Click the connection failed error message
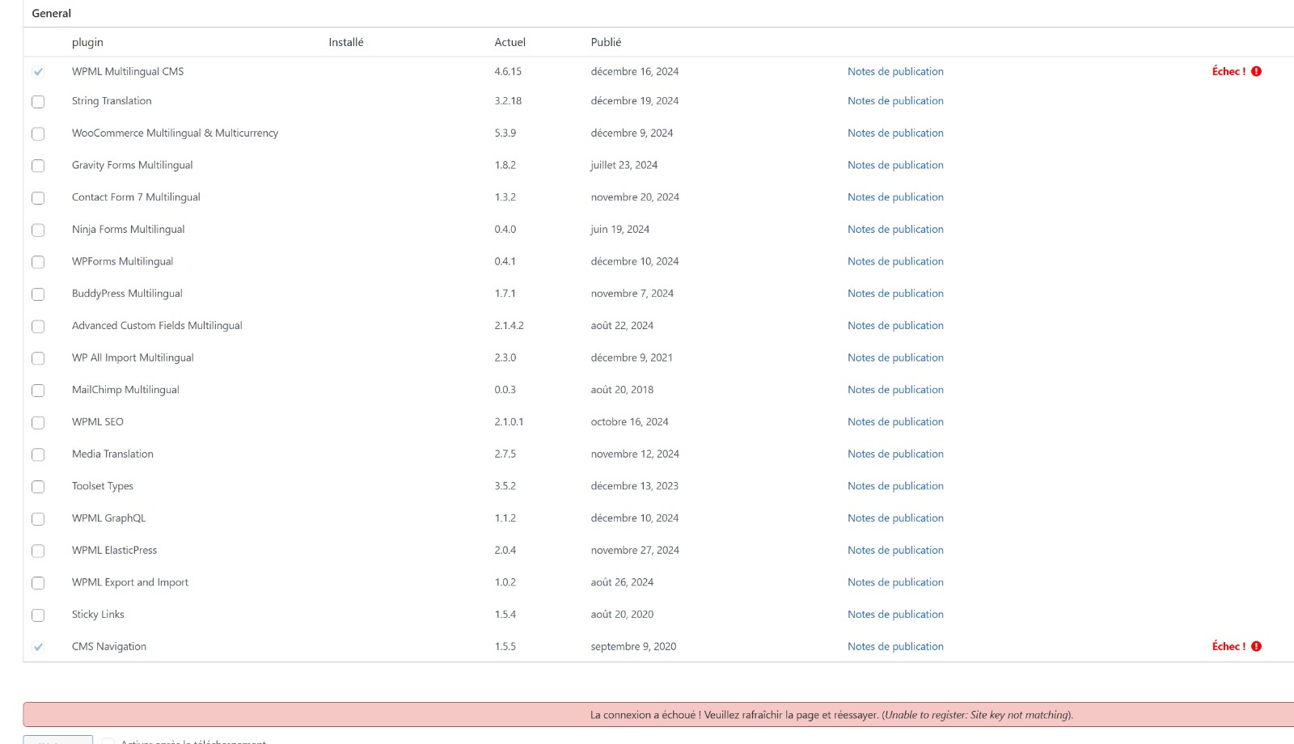 831,715
